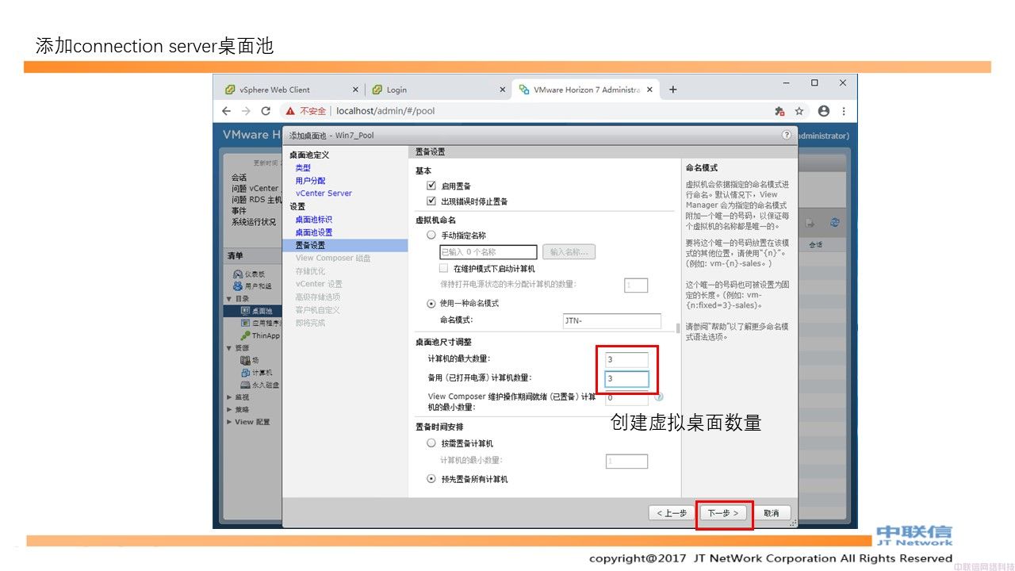This screenshot has height=571, width=1015.
Task: Click the dialog help question-mark icon
Action: click(787, 135)
